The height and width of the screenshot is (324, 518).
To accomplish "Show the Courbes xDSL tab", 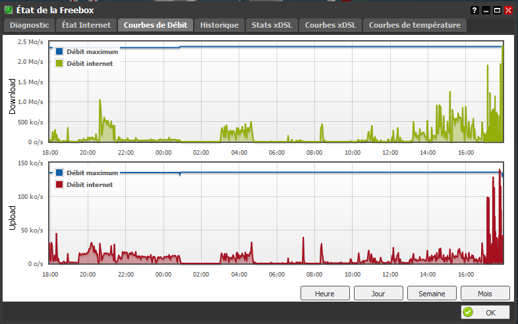I will (x=330, y=25).
